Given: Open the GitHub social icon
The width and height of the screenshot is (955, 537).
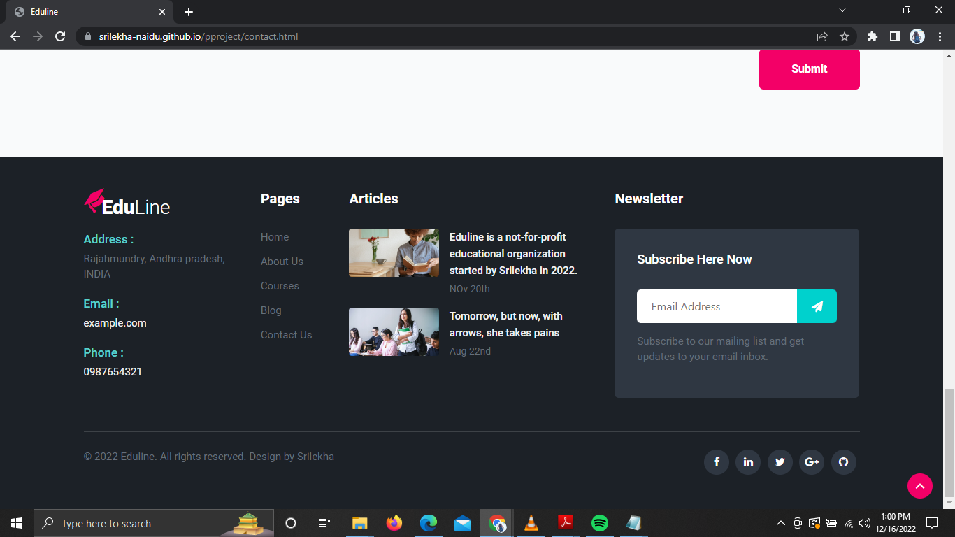Looking at the screenshot, I should coord(843,462).
